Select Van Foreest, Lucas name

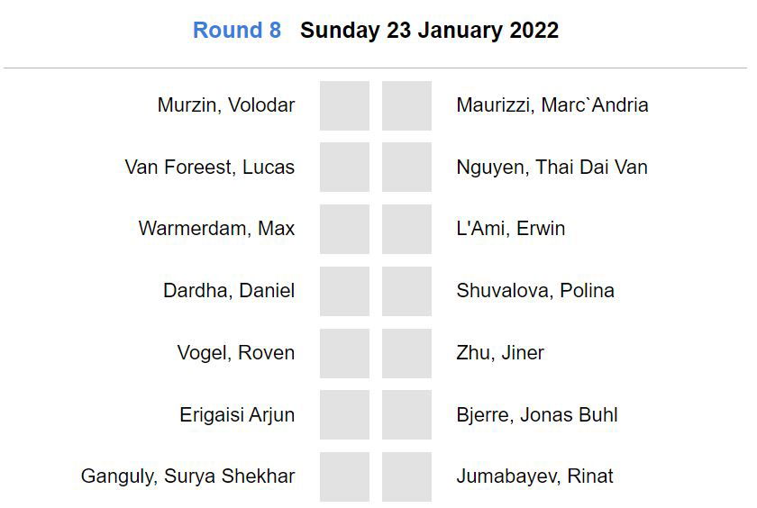210,167
